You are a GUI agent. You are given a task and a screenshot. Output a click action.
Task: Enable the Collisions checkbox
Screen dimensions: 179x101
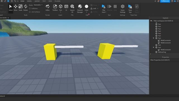tap(30, 8)
